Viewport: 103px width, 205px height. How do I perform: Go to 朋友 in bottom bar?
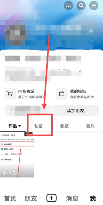(31, 198)
